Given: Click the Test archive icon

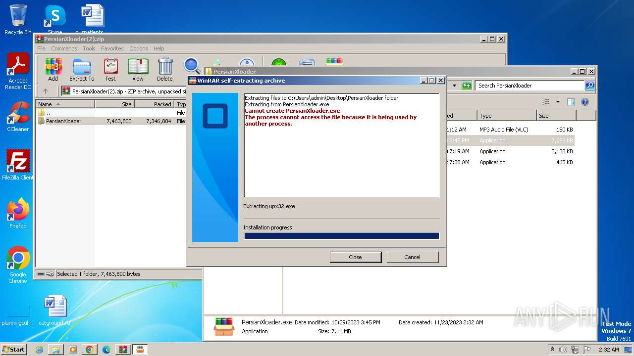Looking at the screenshot, I should point(110,69).
